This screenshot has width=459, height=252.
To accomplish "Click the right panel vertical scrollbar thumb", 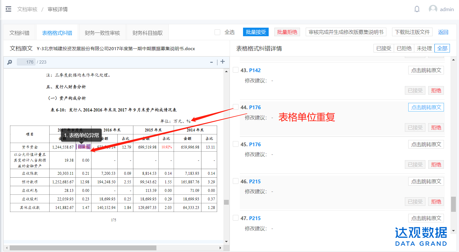I will pos(453,204).
